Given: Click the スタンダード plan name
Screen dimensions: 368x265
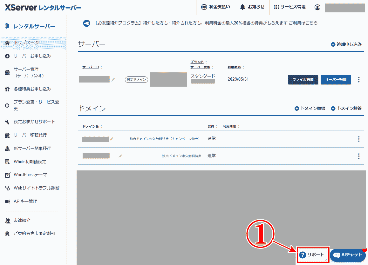Looking at the screenshot, I should 202,76.
